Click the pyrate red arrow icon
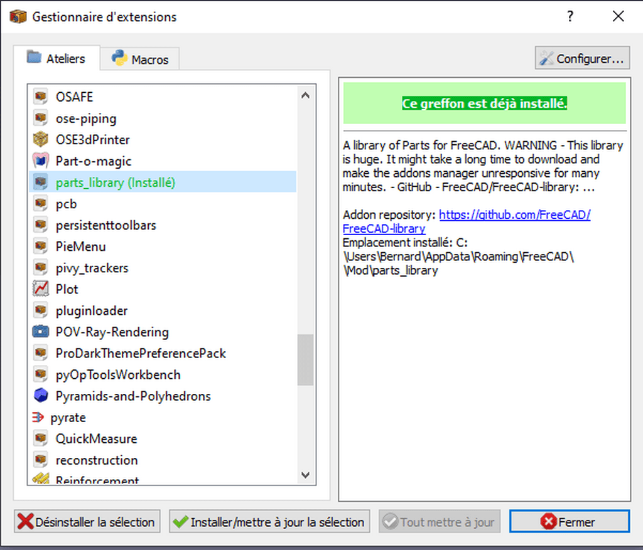Image resolution: width=643 pixels, height=550 pixels. [38, 417]
